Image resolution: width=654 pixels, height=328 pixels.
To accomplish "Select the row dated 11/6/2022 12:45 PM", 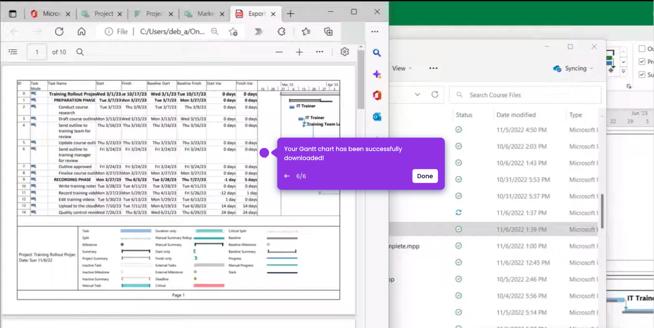I will click(x=495, y=263).
